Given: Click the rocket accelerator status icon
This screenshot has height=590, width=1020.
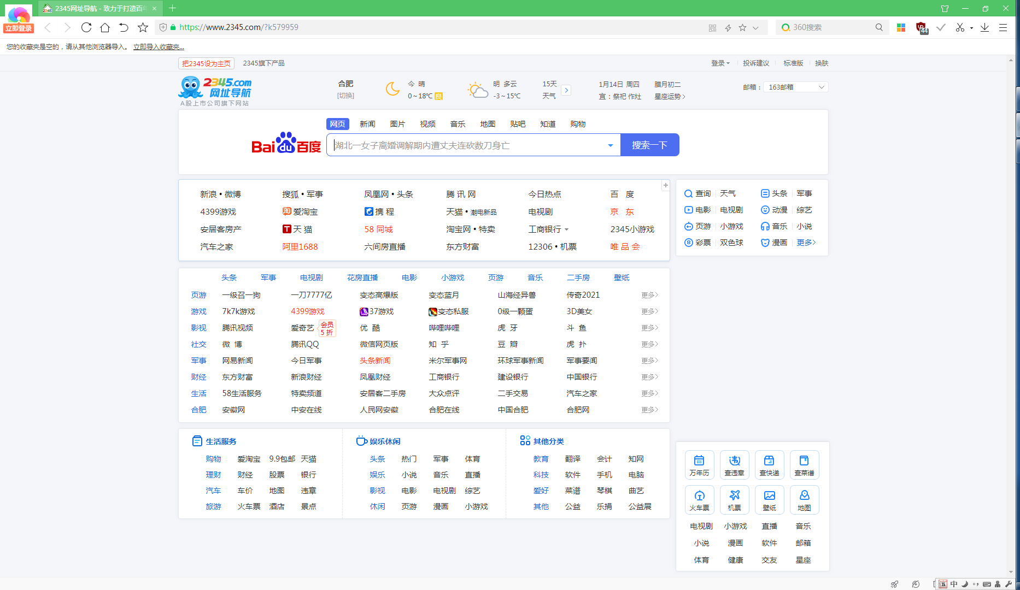Looking at the screenshot, I should 894,584.
